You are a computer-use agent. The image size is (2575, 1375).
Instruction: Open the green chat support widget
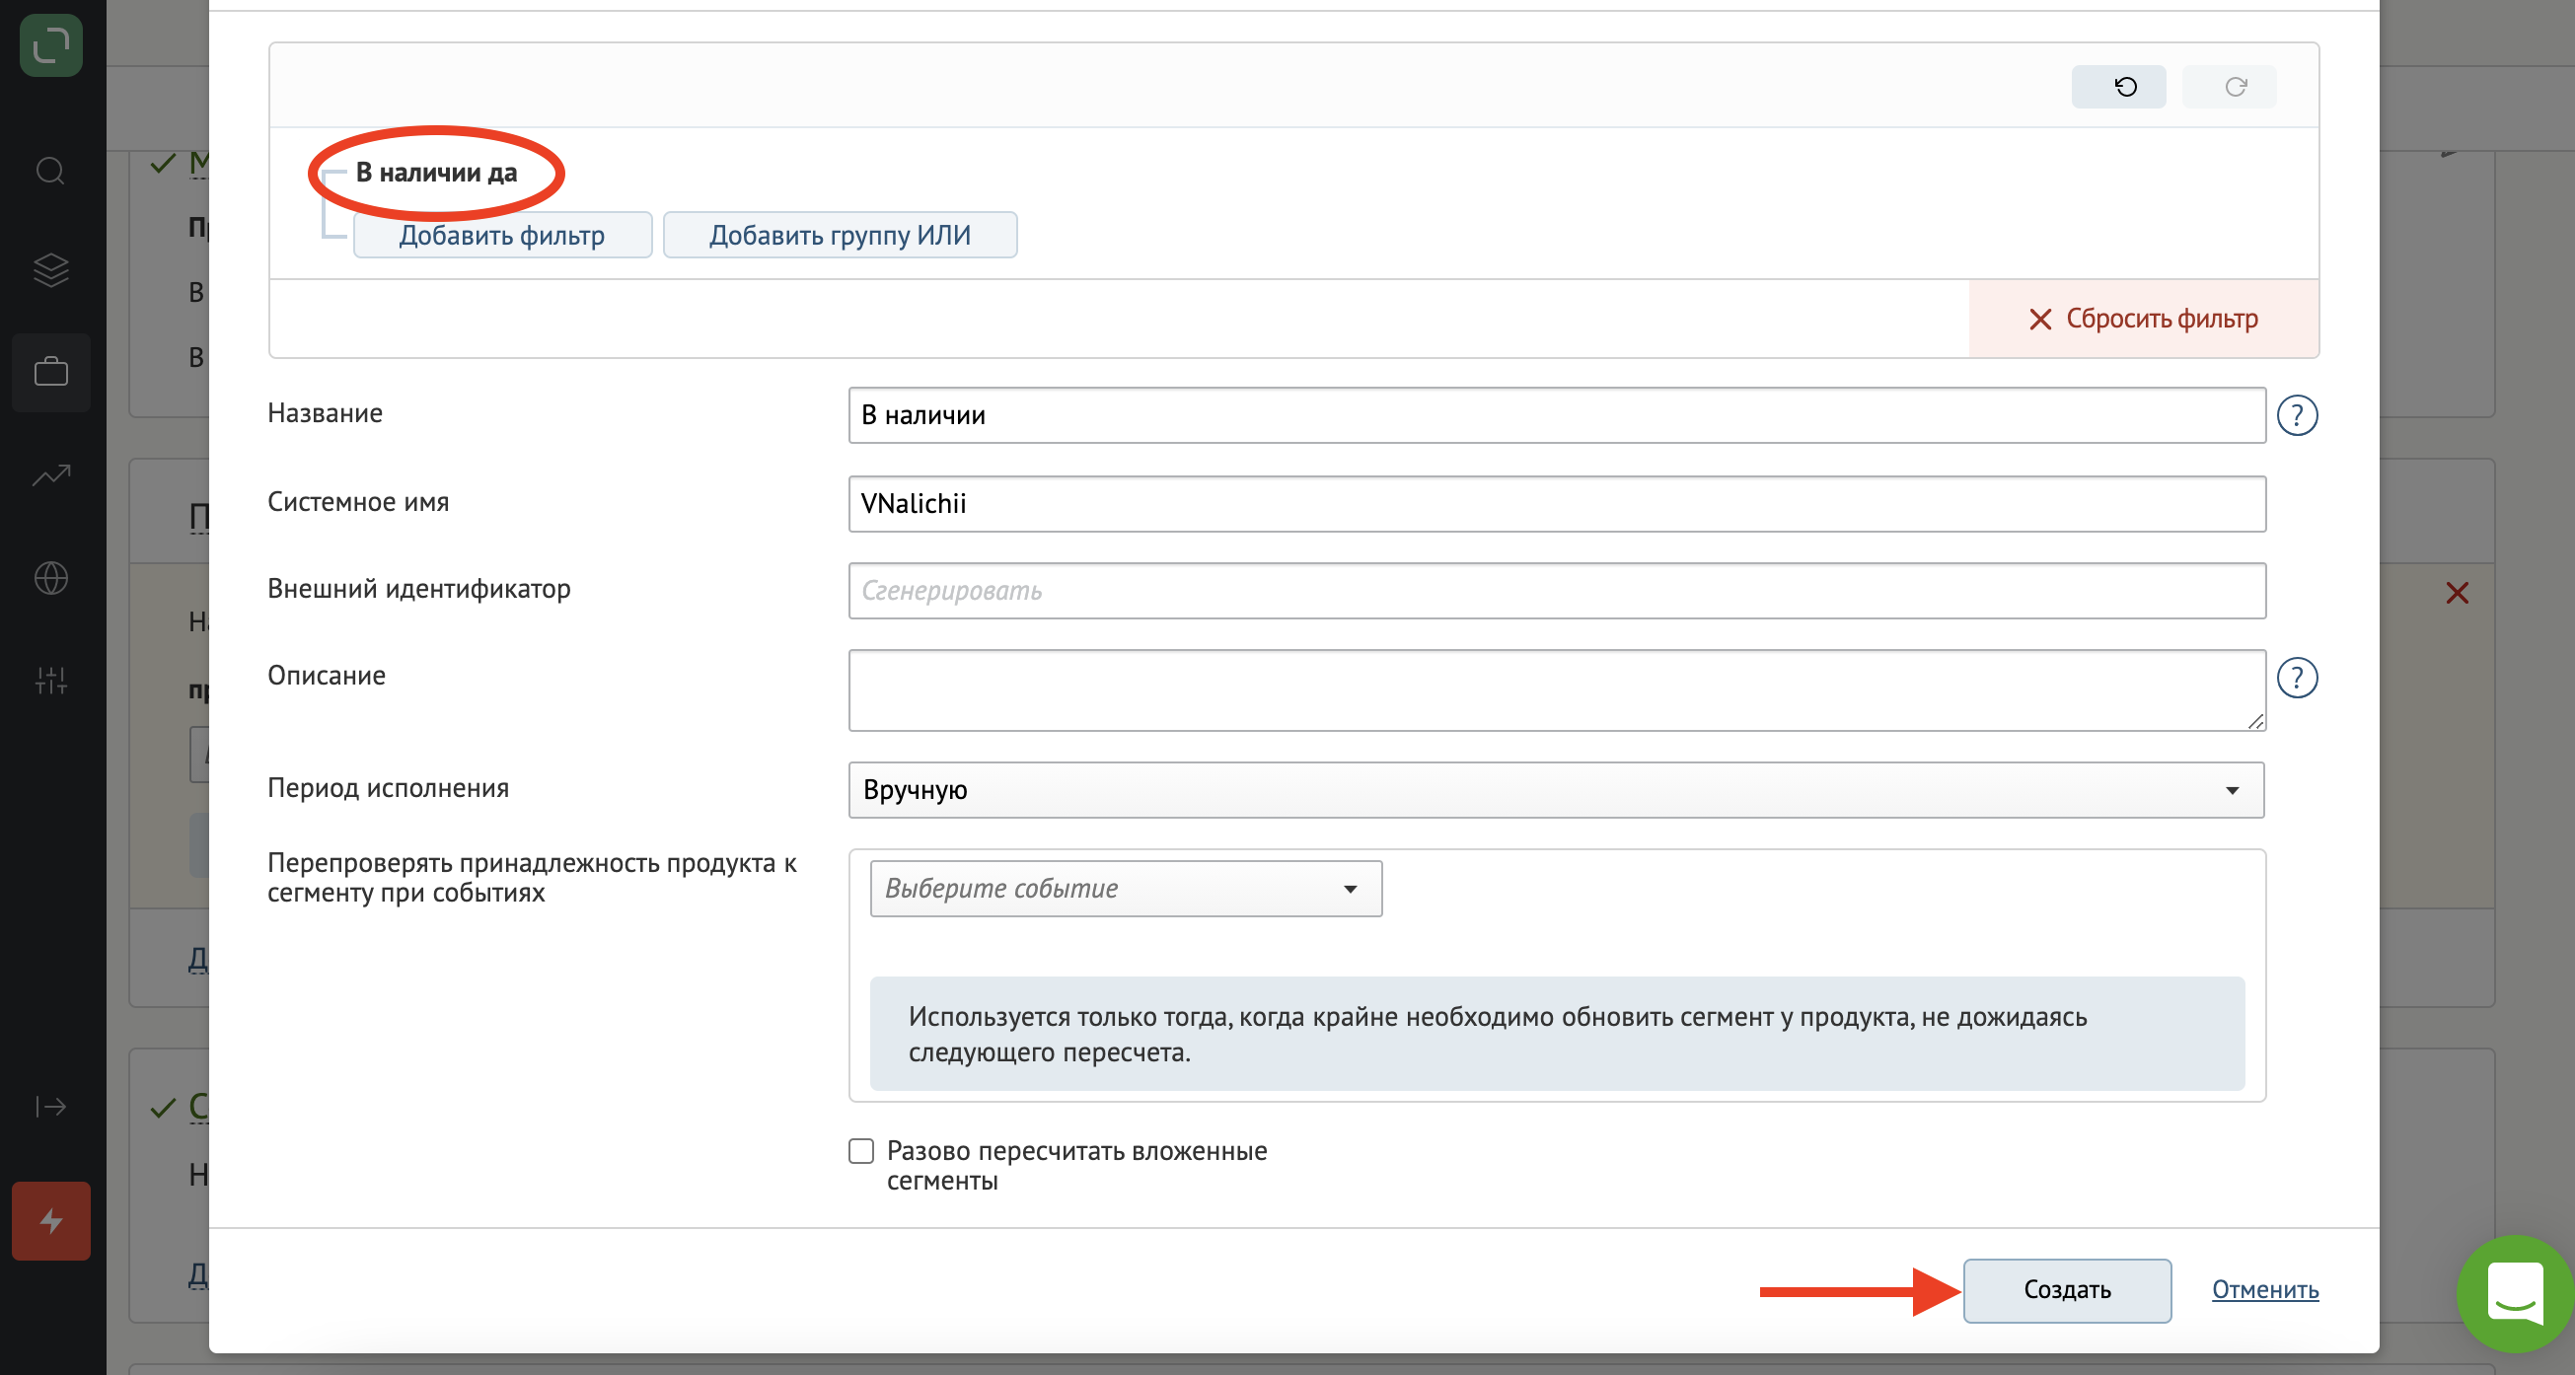pos(2516,1293)
